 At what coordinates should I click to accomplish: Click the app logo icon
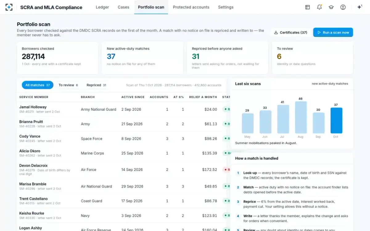pyautogui.click(x=9, y=7)
